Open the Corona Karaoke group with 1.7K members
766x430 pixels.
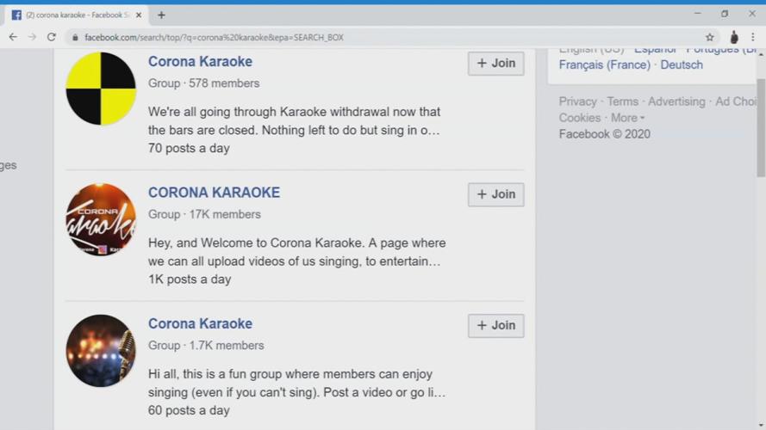tap(200, 323)
